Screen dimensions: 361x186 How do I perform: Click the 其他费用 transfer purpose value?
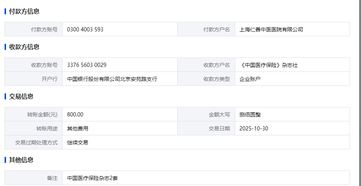pyautogui.click(x=78, y=129)
